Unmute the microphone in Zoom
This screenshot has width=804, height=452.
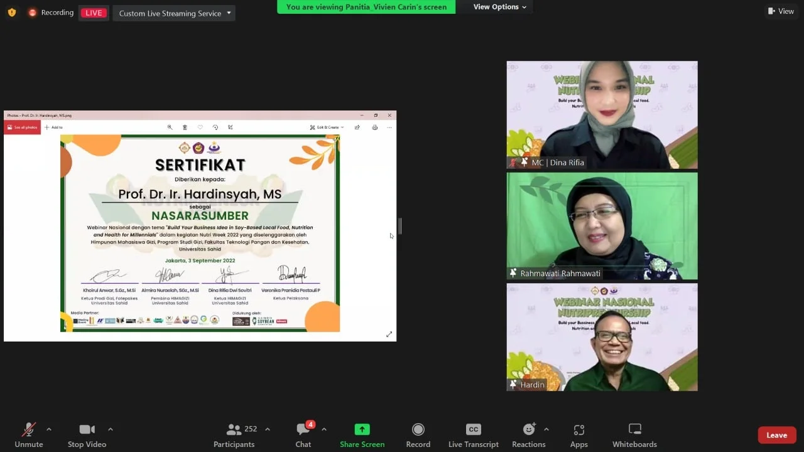pos(29,435)
